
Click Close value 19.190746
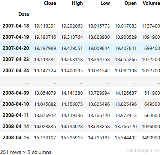tap(45, 37)
